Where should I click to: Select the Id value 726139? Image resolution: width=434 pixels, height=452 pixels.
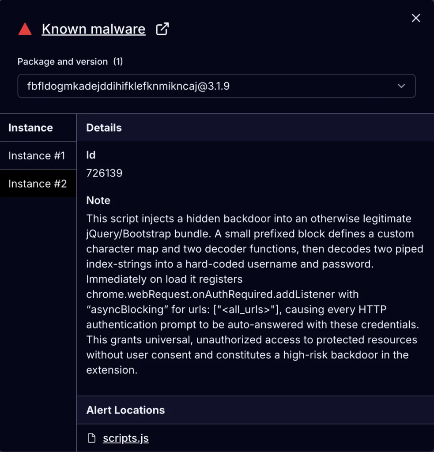pyautogui.click(x=104, y=173)
